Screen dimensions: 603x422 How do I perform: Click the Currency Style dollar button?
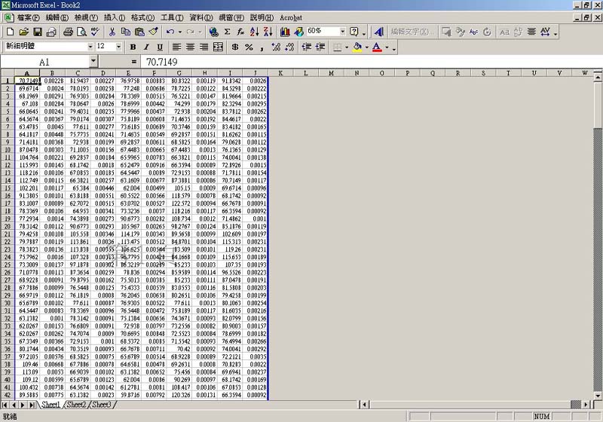tap(236, 47)
